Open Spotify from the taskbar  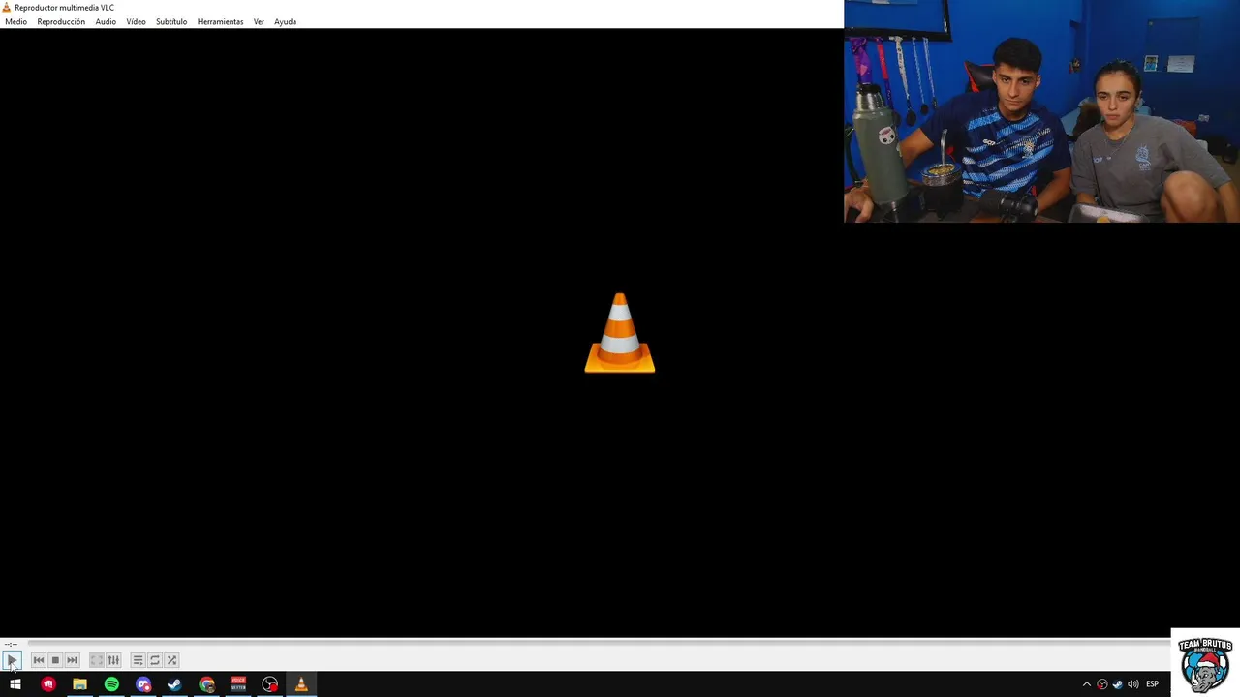pos(111,684)
